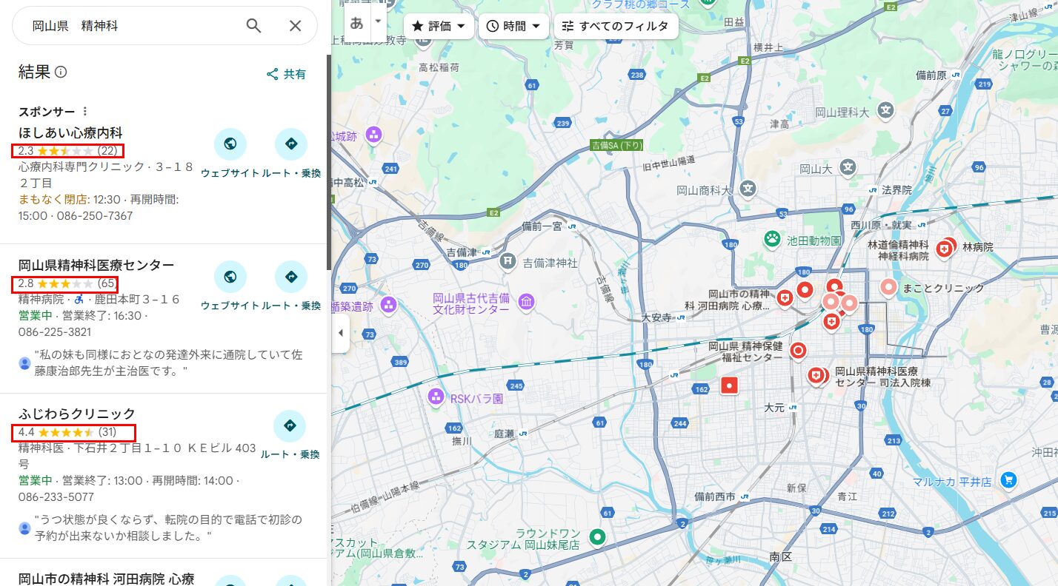
Task: Select the 岡山商科大 school pin
Action: point(748,189)
